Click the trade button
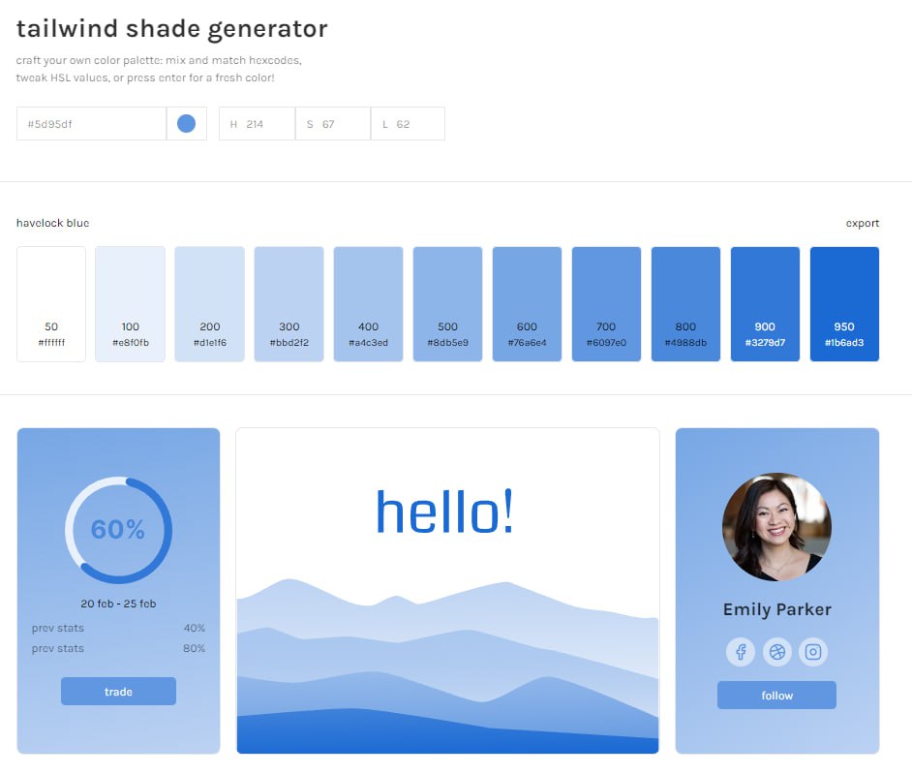Viewport: 912px width, 775px height. tap(119, 692)
